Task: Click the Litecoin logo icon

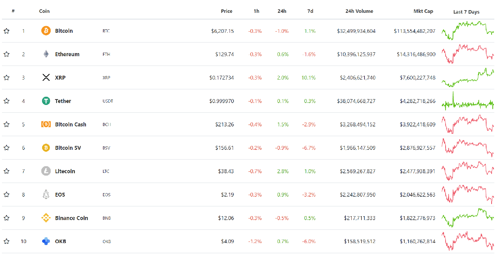Action: click(x=46, y=171)
